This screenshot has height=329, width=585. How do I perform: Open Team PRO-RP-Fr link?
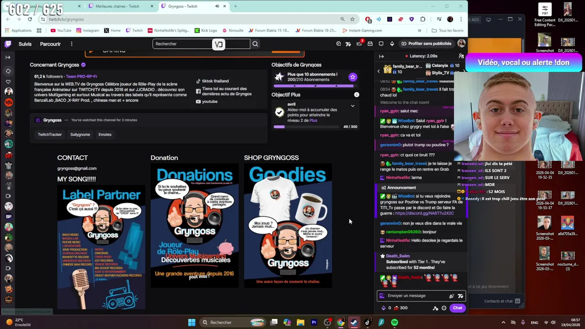pos(81,76)
